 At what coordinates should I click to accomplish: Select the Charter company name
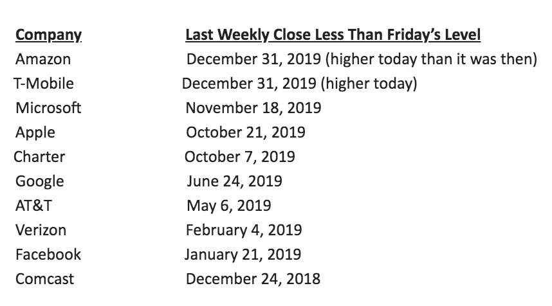pos(39,157)
